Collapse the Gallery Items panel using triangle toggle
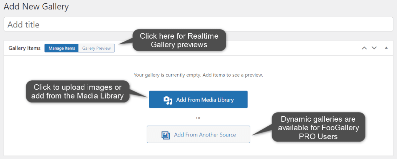 pyautogui.click(x=386, y=48)
